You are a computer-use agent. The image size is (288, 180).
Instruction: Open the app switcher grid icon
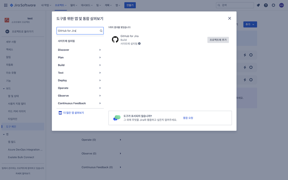tap(6, 5)
